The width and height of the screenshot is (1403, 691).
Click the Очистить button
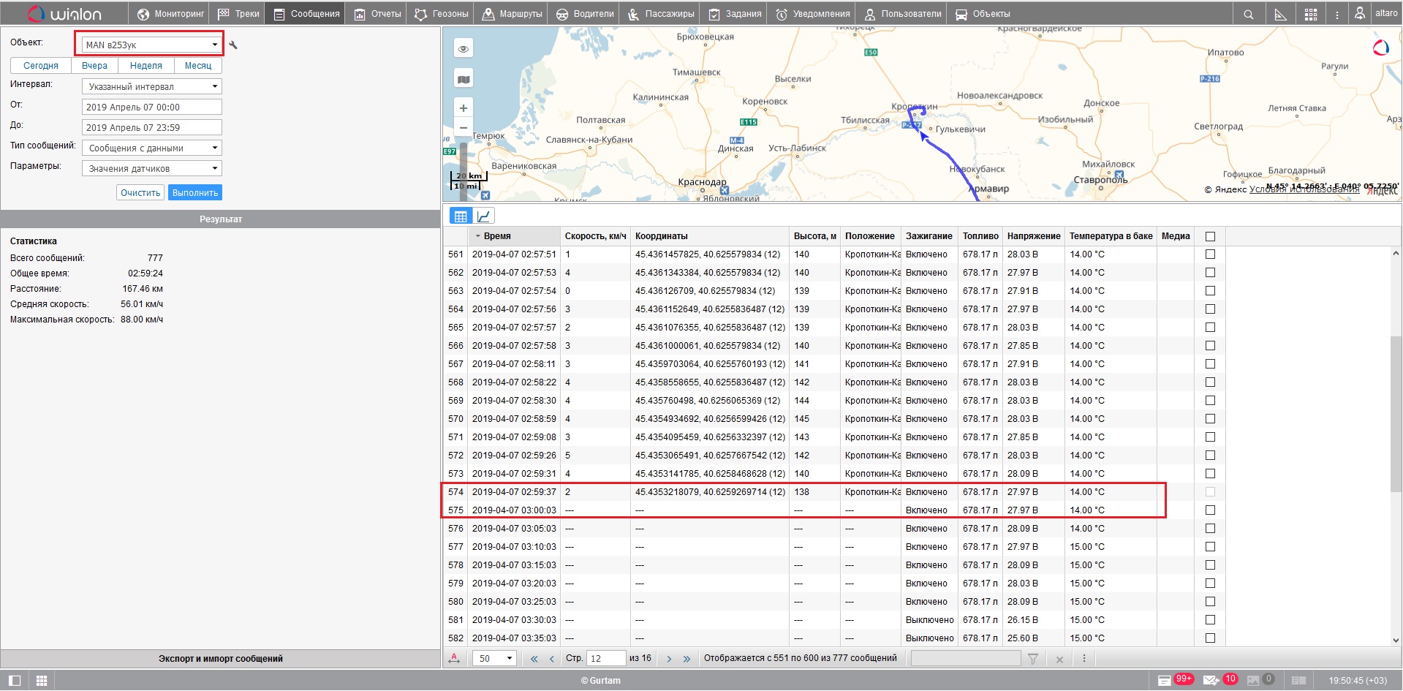(x=140, y=193)
